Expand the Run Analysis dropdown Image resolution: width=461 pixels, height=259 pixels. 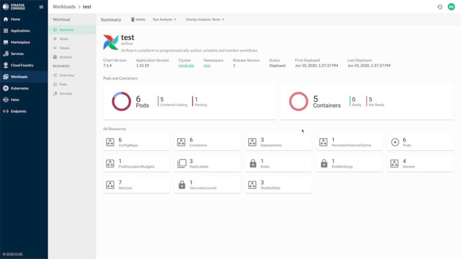point(164,19)
